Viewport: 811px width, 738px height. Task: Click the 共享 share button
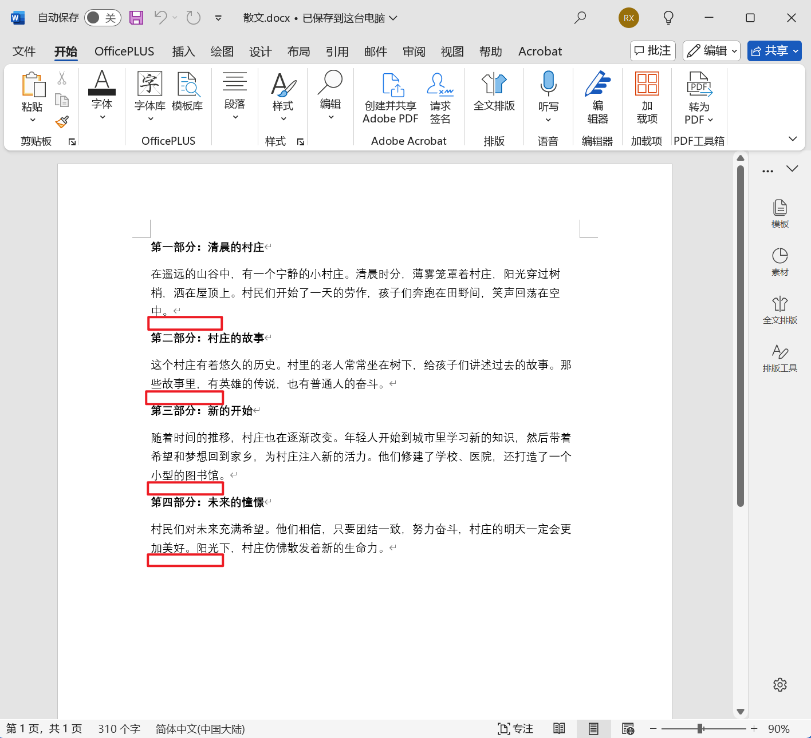coord(774,51)
